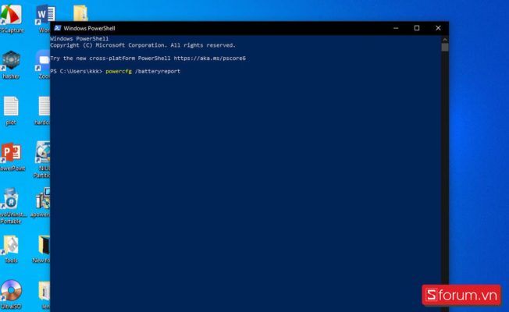Viewport: 509px width, 312px height.
Task: Click the Sforum.vn watermark logo
Action: pyautogui.click(x=463, y=295)
